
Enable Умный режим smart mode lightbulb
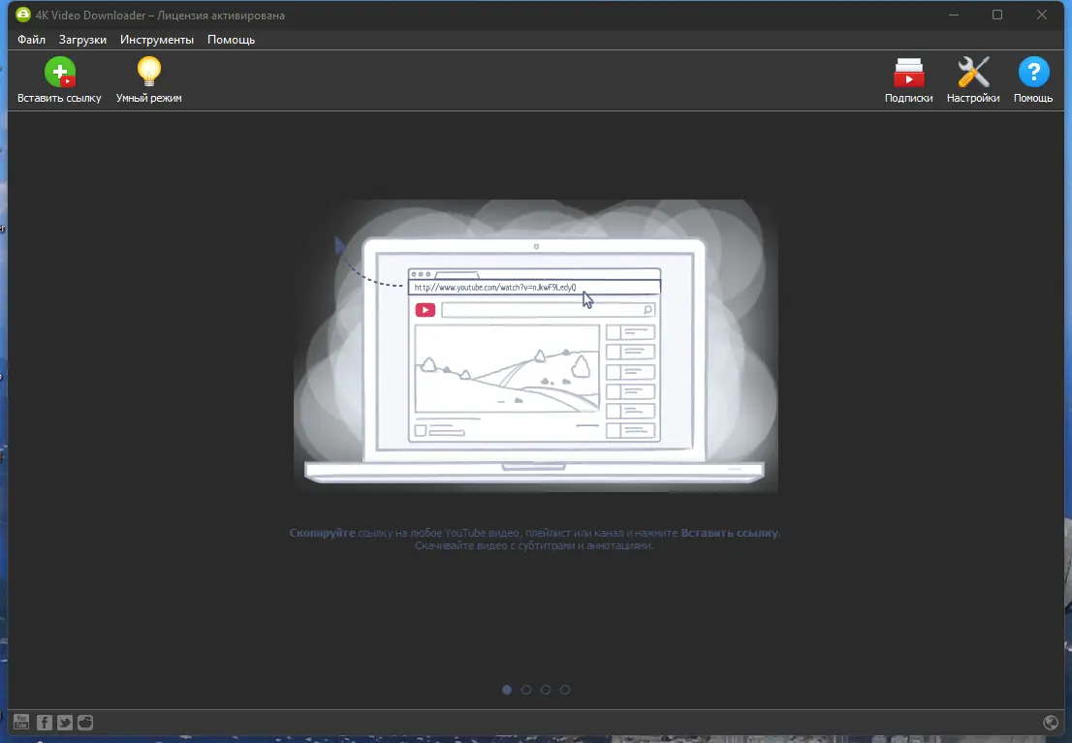pos(149,72)
